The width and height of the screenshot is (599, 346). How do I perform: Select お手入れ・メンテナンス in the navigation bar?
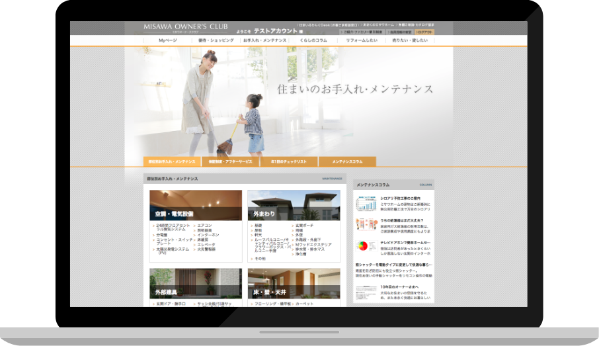[264, 40]
